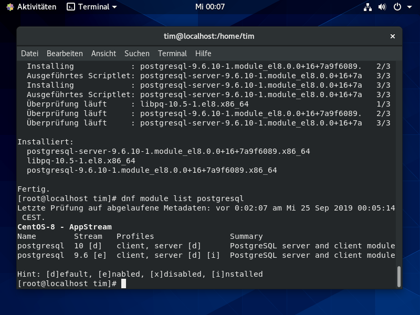This screenshot has height=315, width=420.
Task: Open the Hilfe menu
Action: 203,54
